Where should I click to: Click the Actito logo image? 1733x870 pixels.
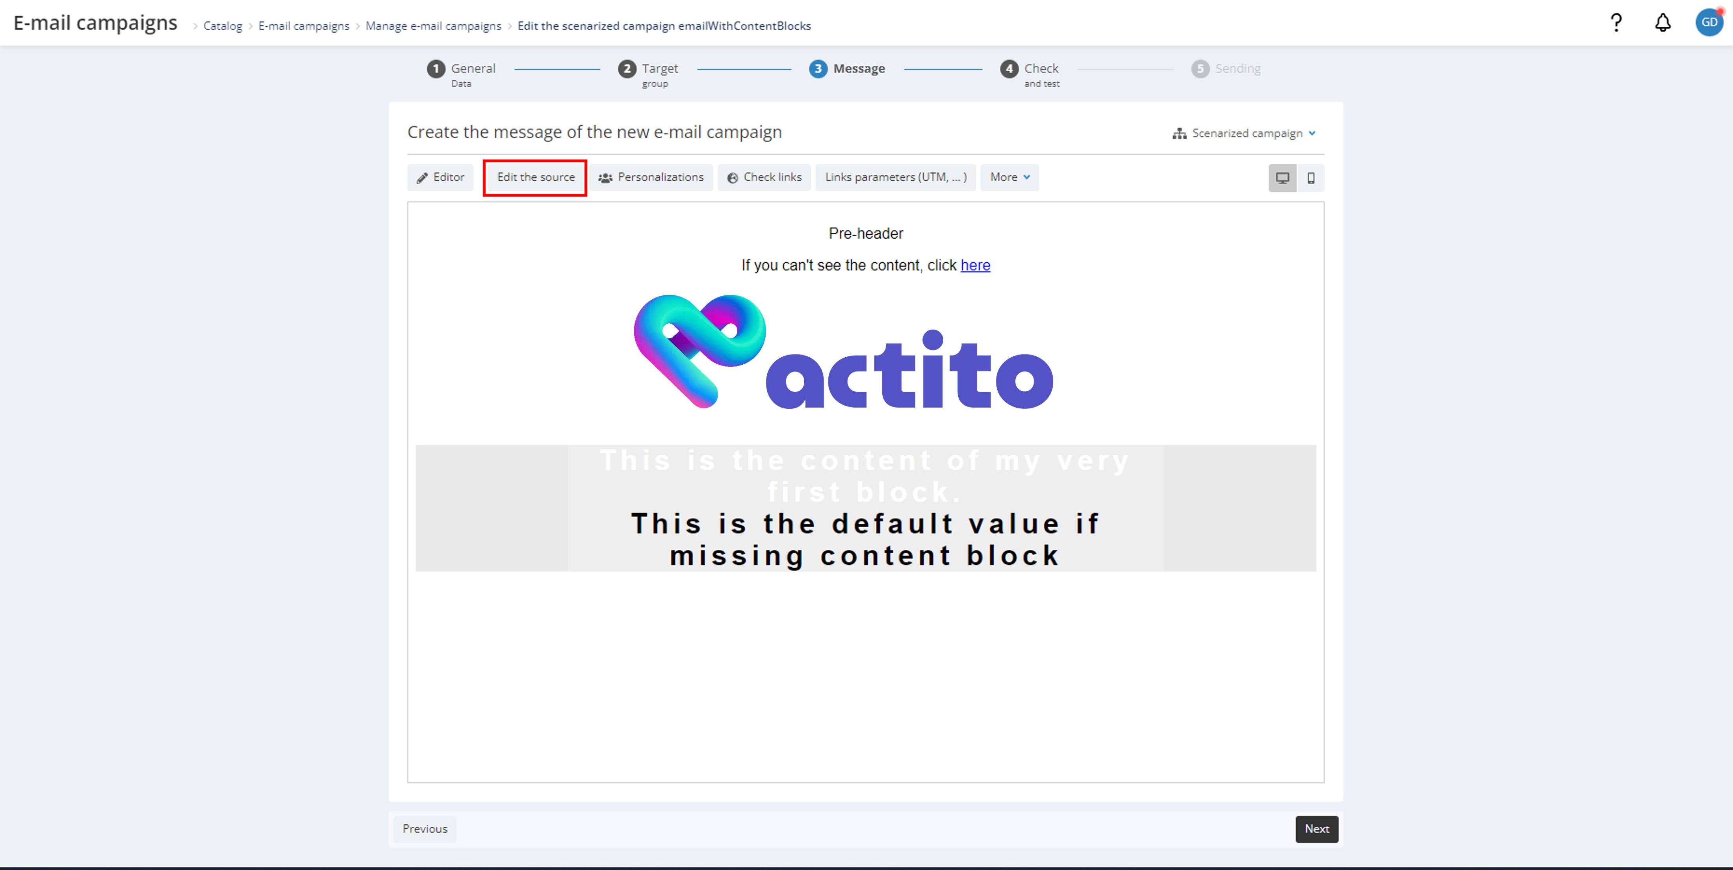(x=843, y=352)
